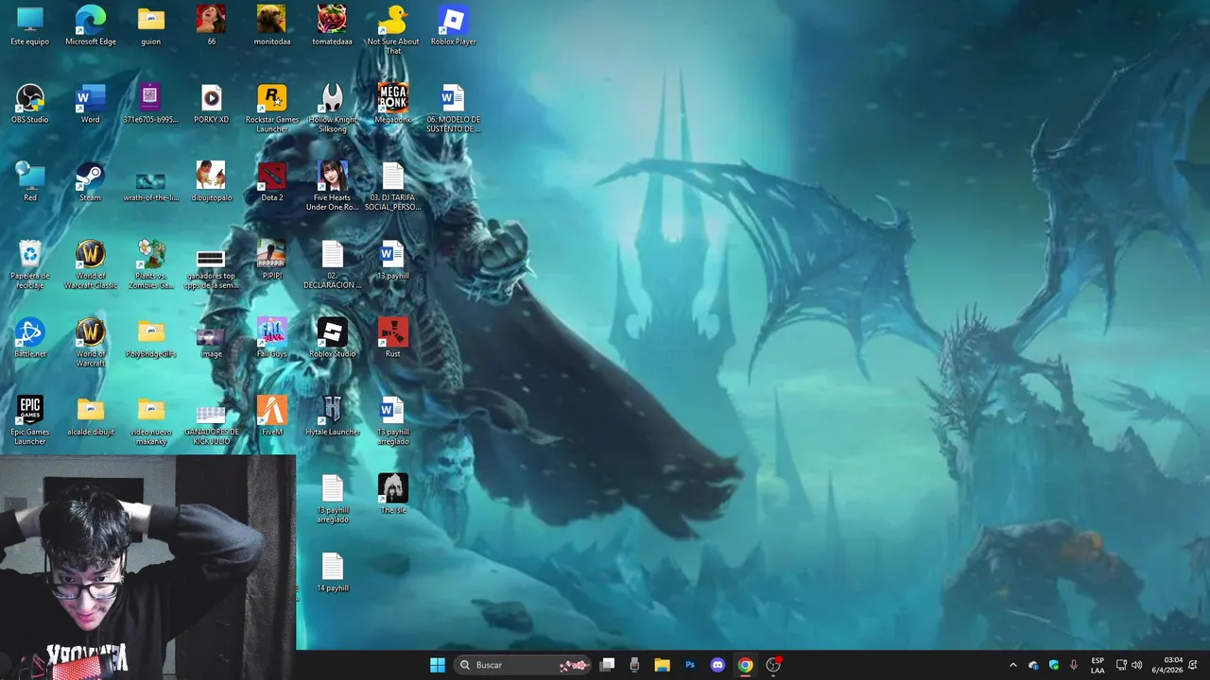1210x680 pixels.
Task: Select the file named image
Action: click(211, 338)
